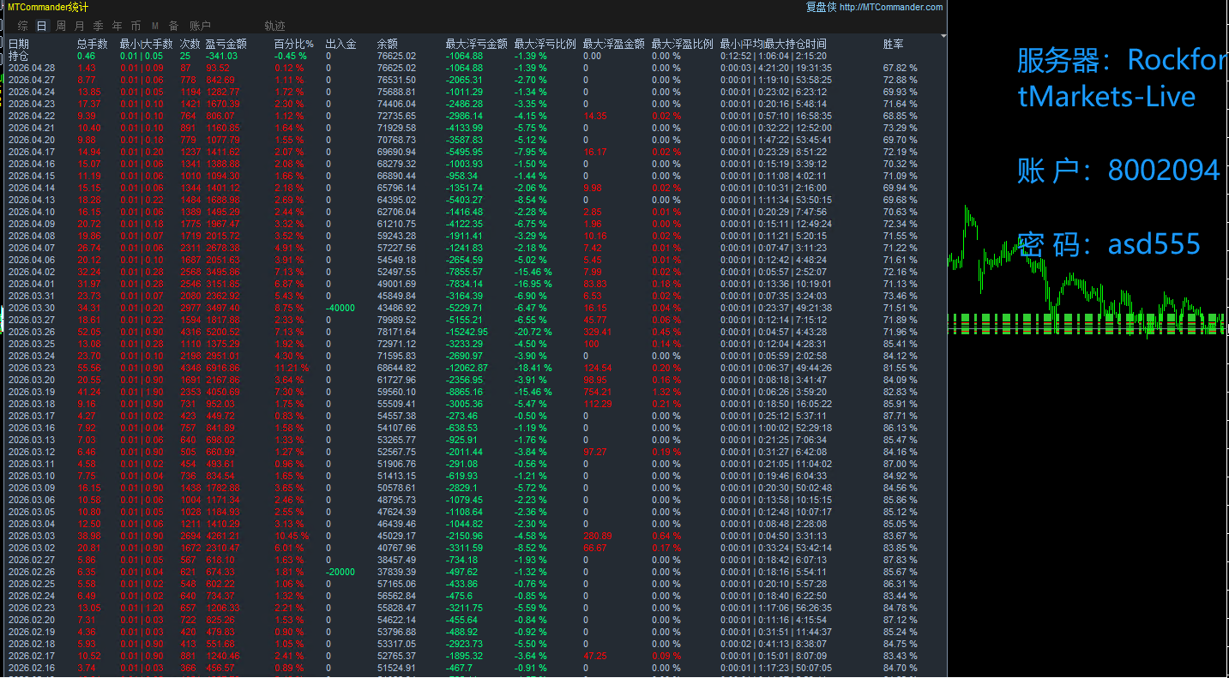Image resolution: width=1229 pixels, height=678 pixels.
Task: Sort by the 次数 column header
Action: coord(190,44)
